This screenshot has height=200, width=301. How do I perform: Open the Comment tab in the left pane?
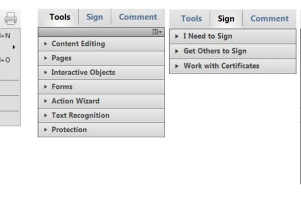point(137,17)
